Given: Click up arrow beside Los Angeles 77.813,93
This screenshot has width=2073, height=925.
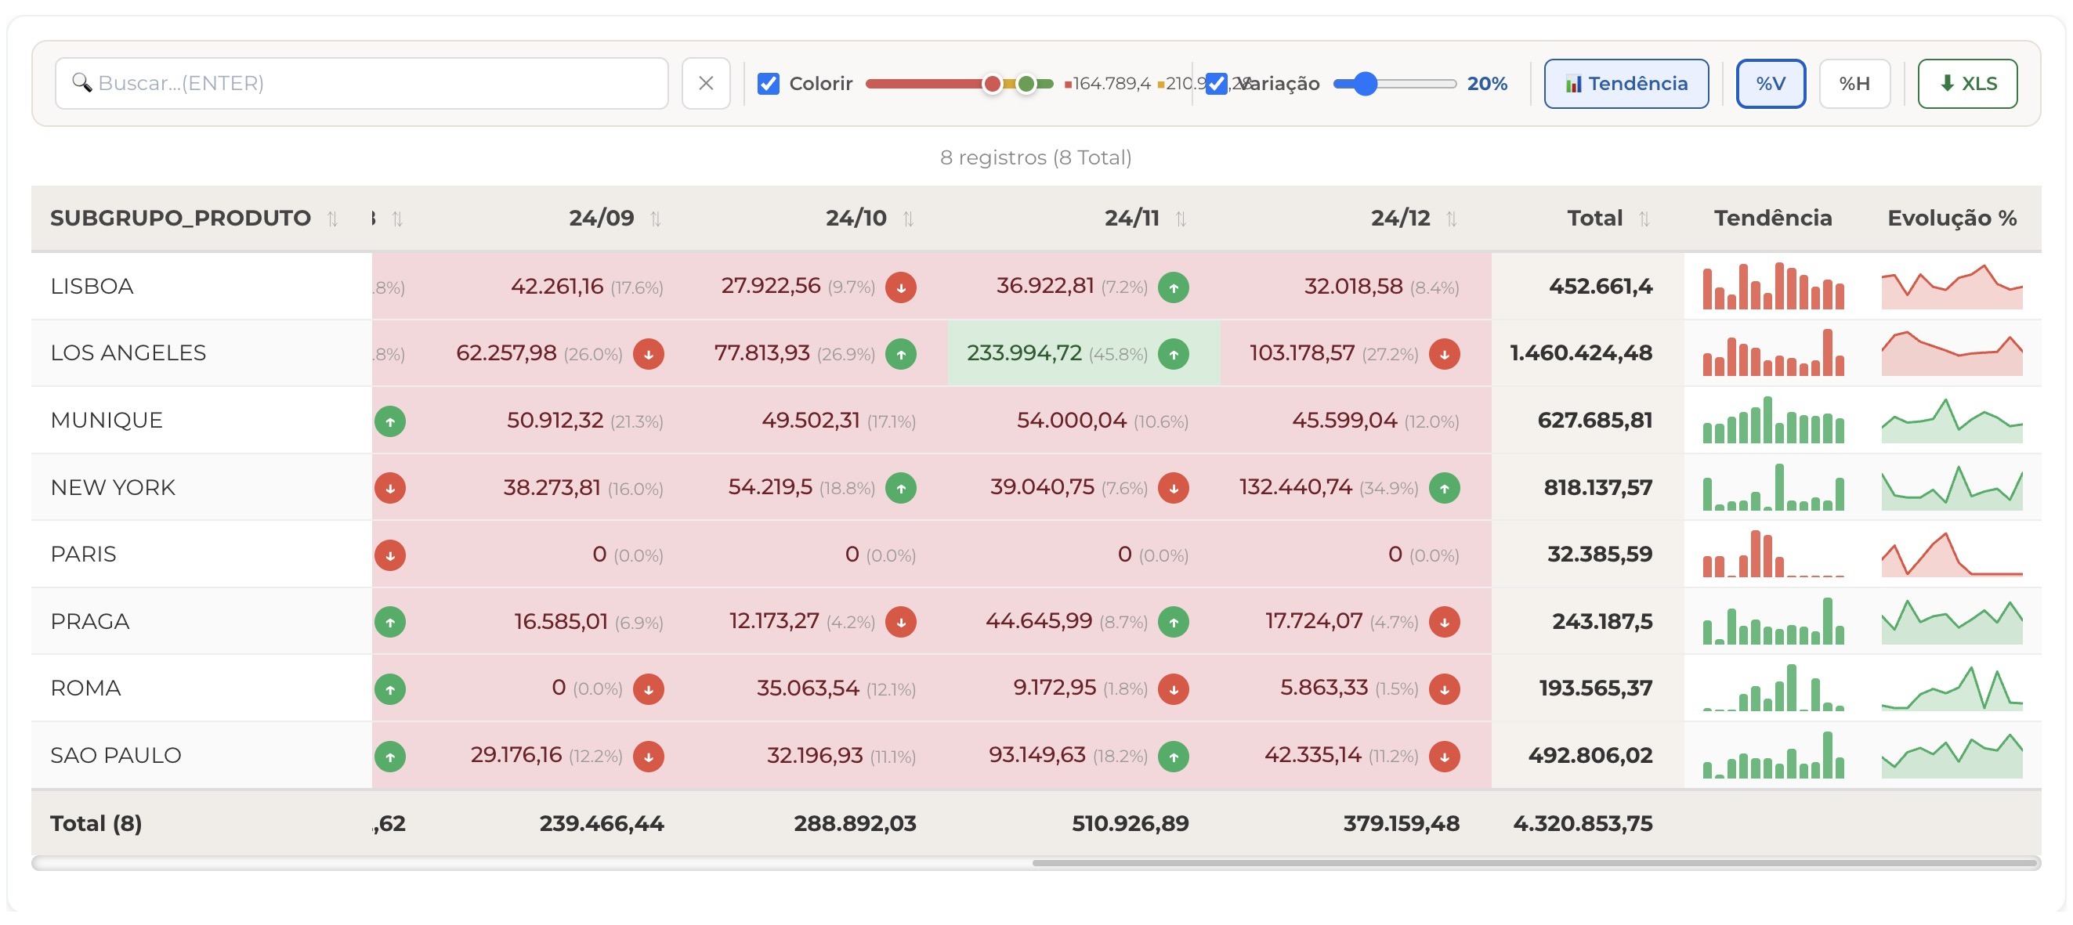Looking at the screenshot, I should 900,354.
